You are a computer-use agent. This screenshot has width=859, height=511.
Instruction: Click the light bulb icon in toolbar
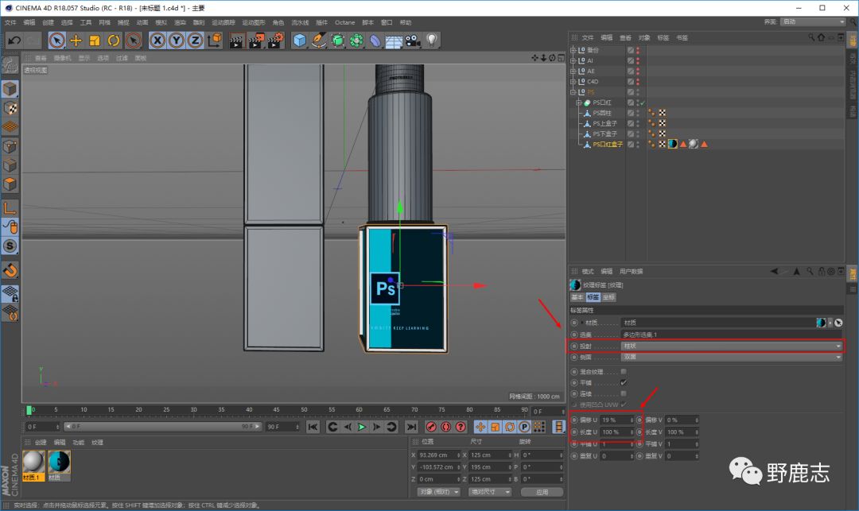tap(432, 41)
